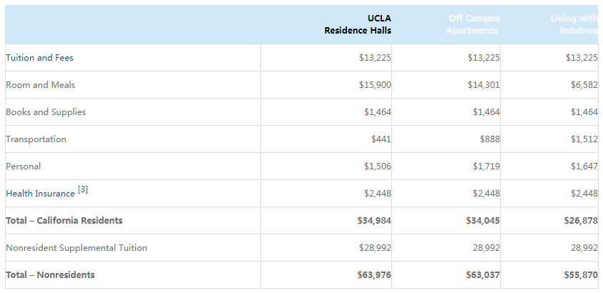This screenshot has width=603, height=293.
Task: Click the Room and Meals row label
Action: tap(40, 85)
